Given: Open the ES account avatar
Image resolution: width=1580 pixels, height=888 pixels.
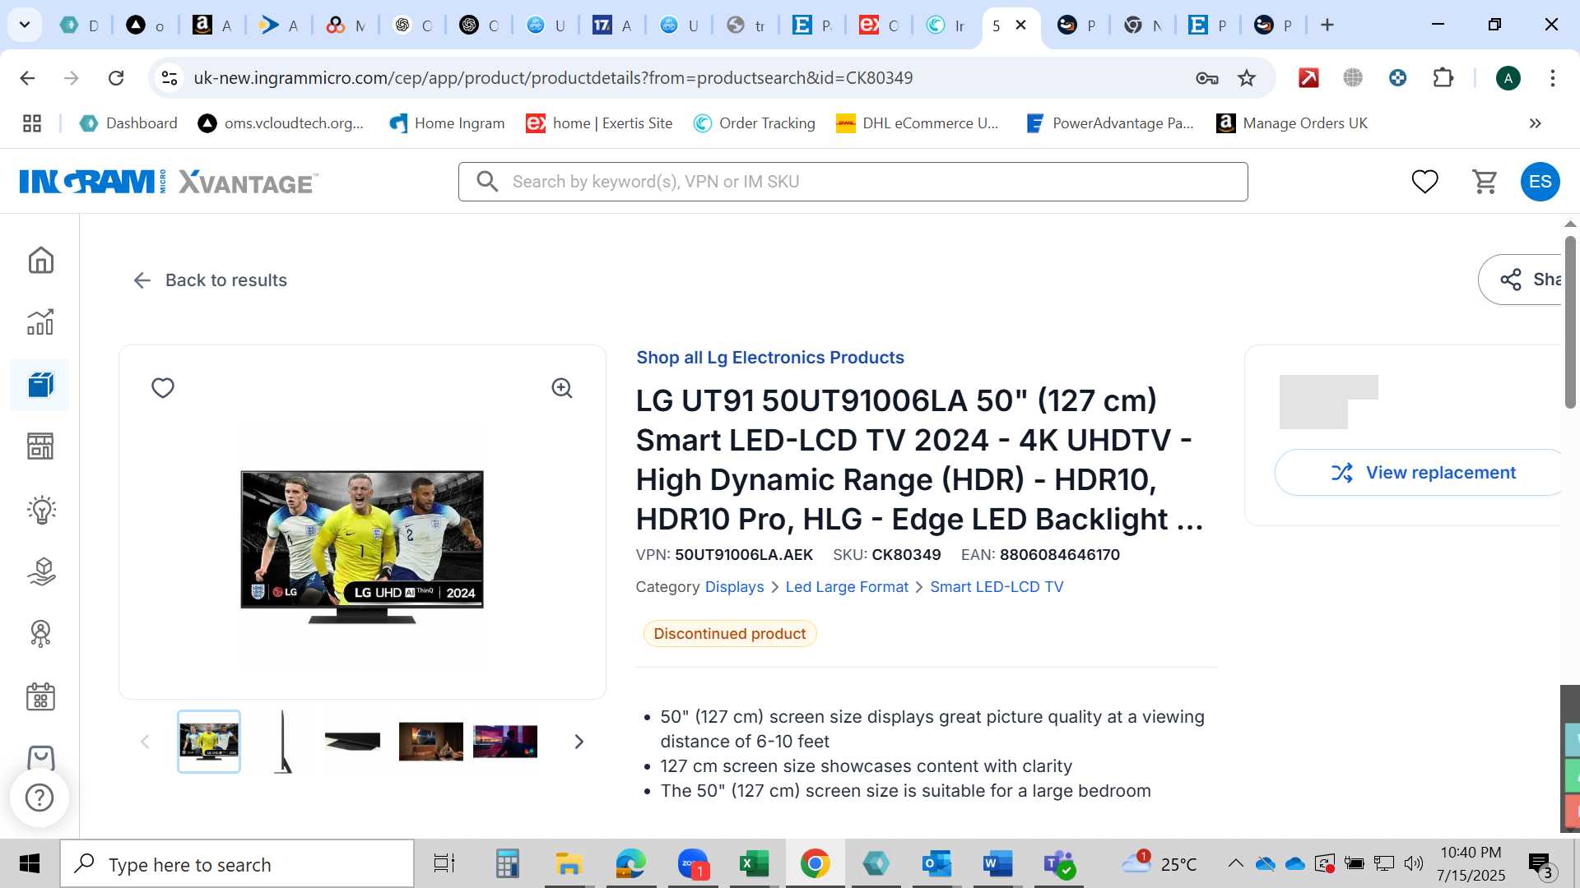Looking at the screenshot, I should pyautogui.click(x=1540, y=181).
